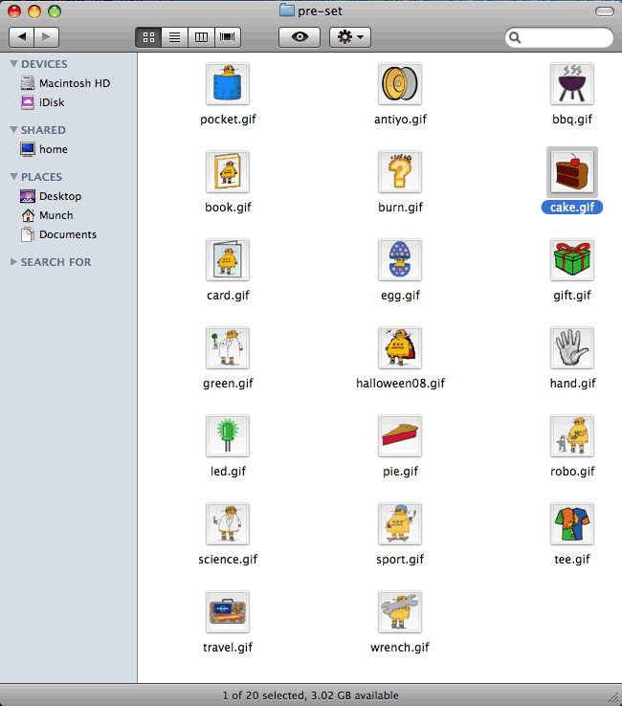This screenshot has height=706, width=622.
Task: Open the Munch home folder
Action: tap(46, 215)
